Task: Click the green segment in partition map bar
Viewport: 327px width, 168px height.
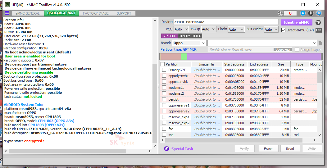Action: tap(184, 57)
